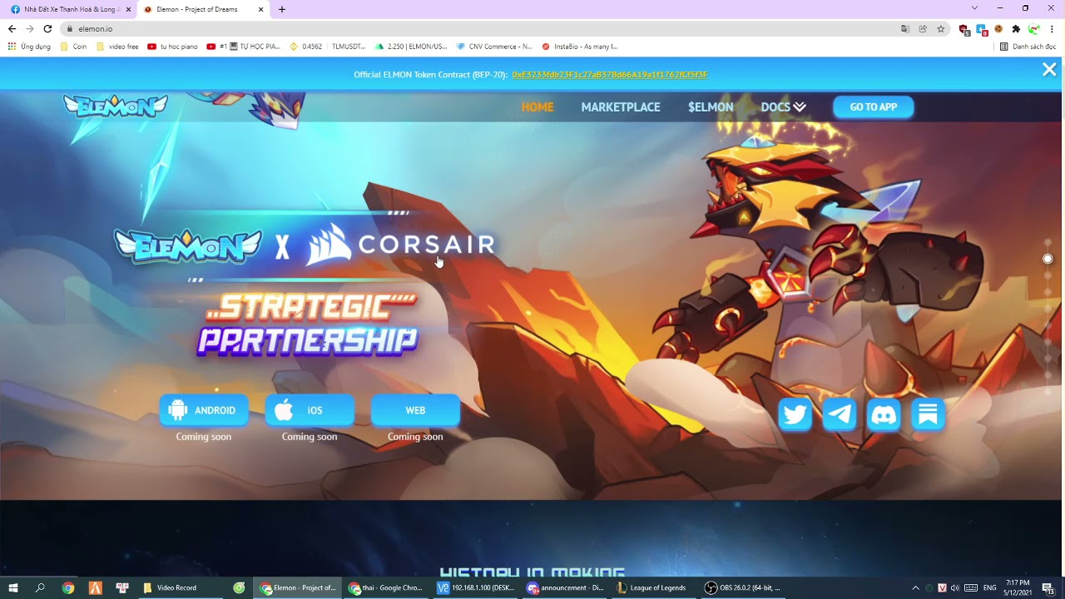Open the $ELMON nav item
The image size is (1065, 599).
[711, 107]
